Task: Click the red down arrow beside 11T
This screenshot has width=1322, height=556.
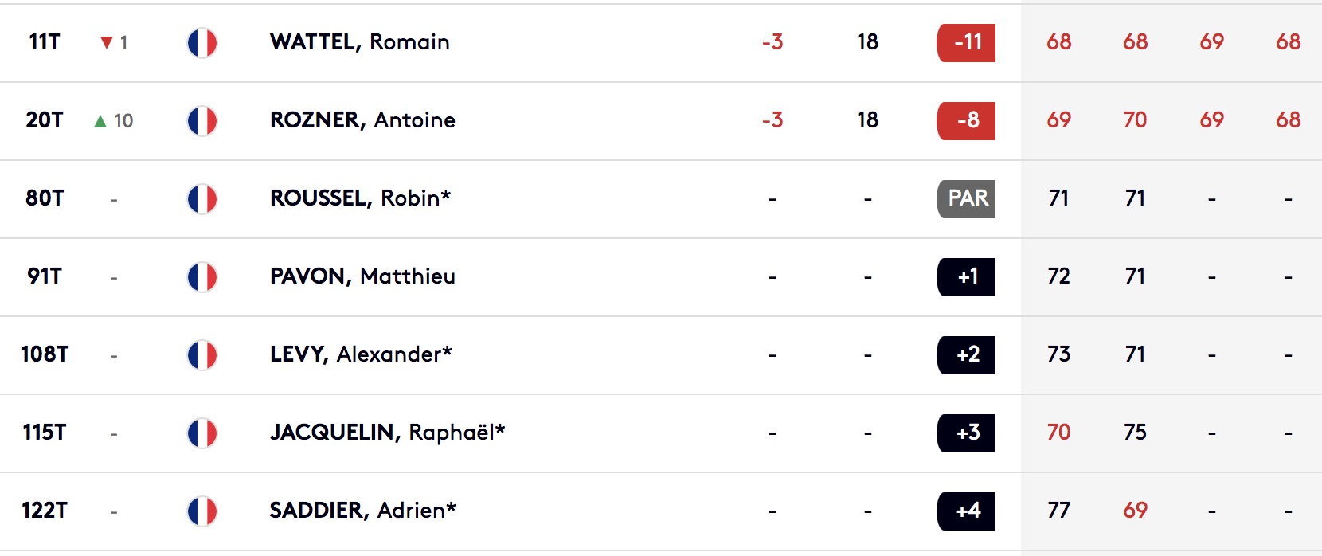Action: (x=107, y=43)
